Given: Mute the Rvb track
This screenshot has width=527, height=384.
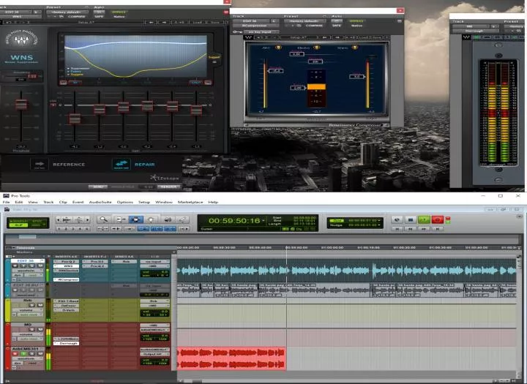Looking at the screenshot, I should pyautogui.click(x=40, y=305).
